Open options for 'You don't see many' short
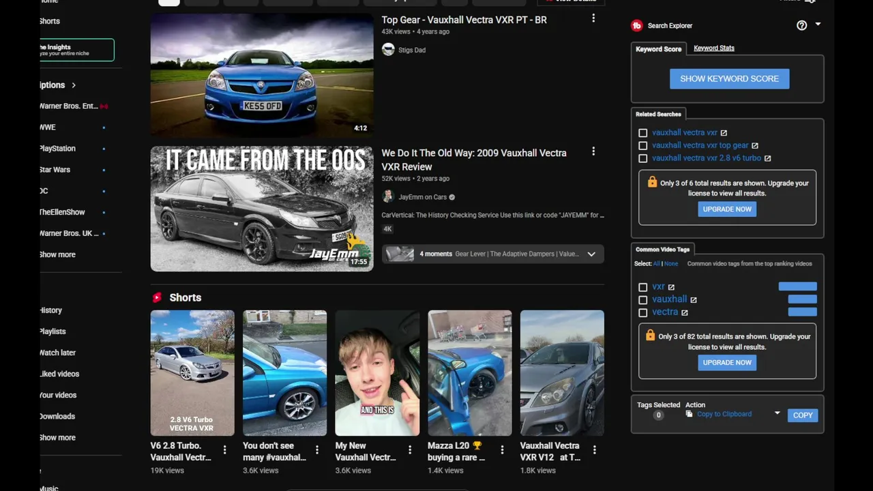 coord(317,449)
